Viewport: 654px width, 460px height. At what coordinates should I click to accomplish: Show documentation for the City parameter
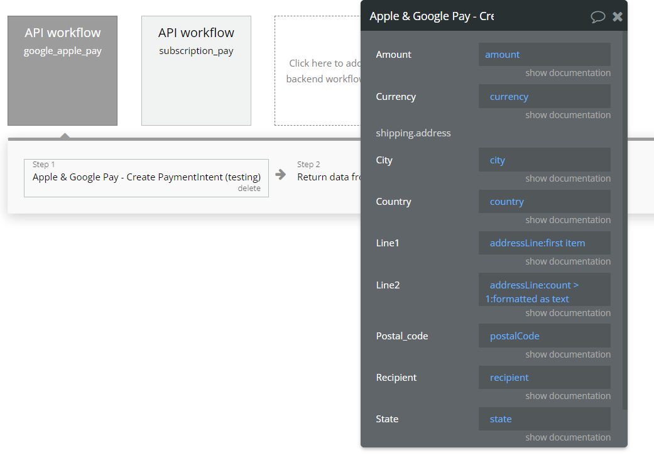pos(568,178)
